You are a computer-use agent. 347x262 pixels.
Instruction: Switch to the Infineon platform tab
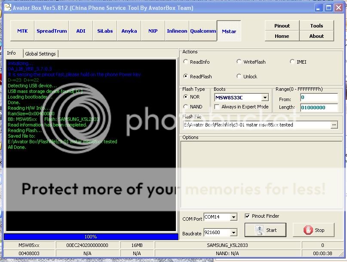point(177,31)
